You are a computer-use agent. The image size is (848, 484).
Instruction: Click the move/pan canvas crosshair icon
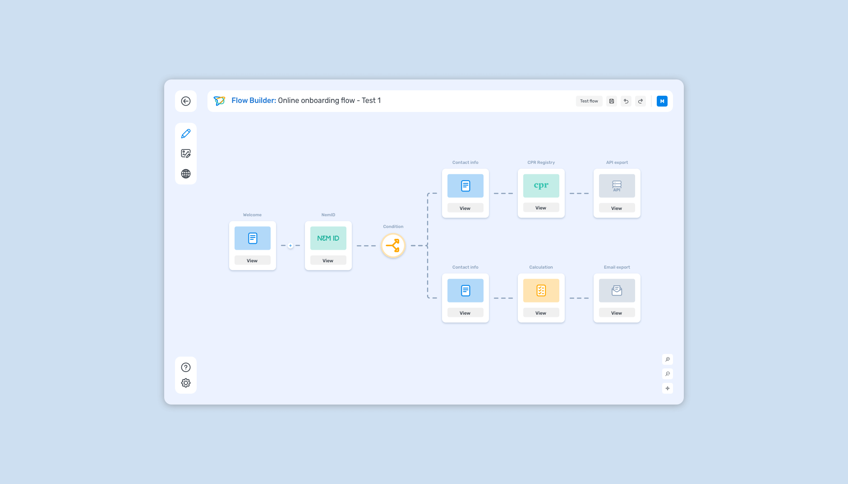point(668,388)
